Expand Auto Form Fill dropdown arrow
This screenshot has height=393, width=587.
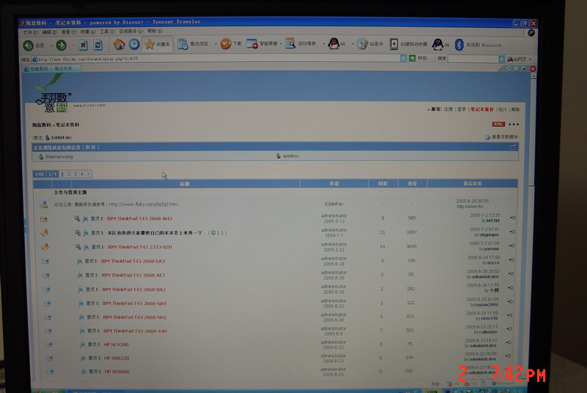click(x=324, y=44)
